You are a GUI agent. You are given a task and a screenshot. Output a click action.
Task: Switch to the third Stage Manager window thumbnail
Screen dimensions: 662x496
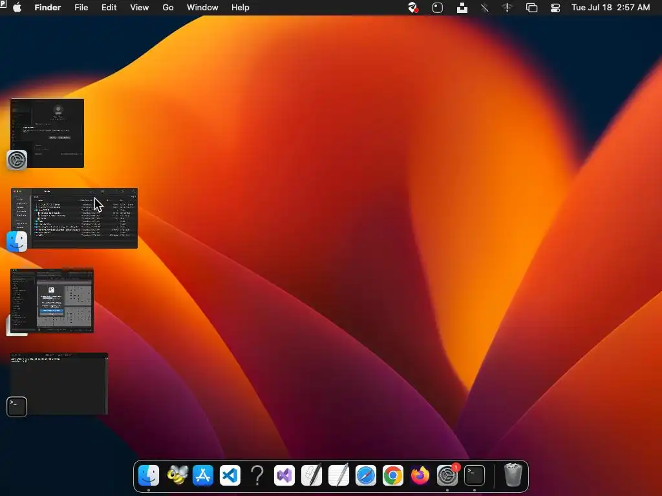click(52, 301)
